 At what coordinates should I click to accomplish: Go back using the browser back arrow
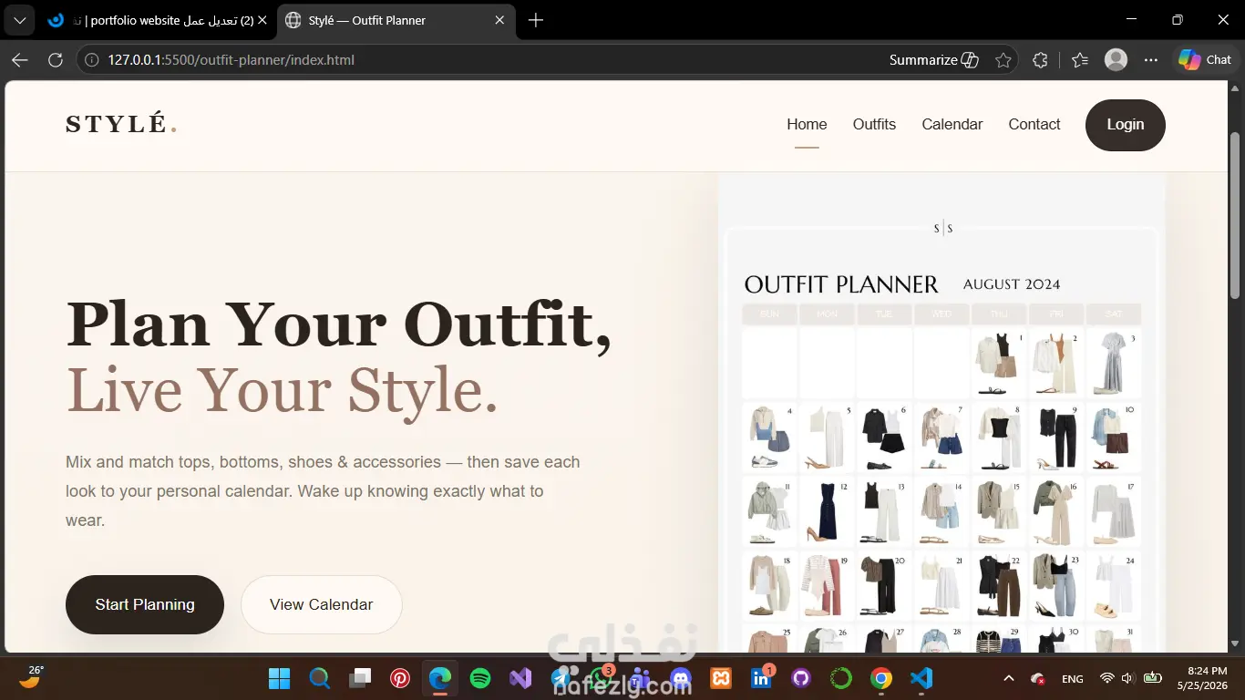(20, 60)
